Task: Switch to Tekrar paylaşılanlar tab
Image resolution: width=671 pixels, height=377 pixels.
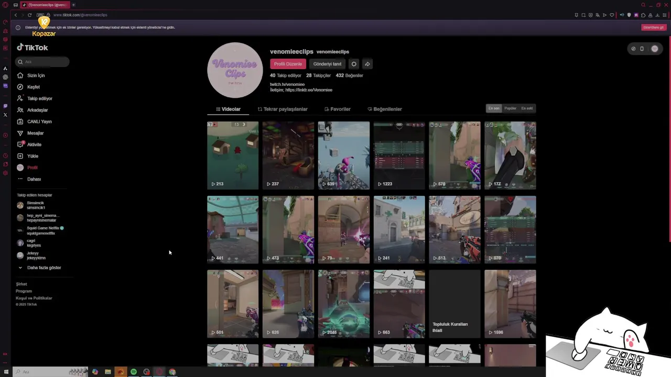Action: (x=283, y=109)
